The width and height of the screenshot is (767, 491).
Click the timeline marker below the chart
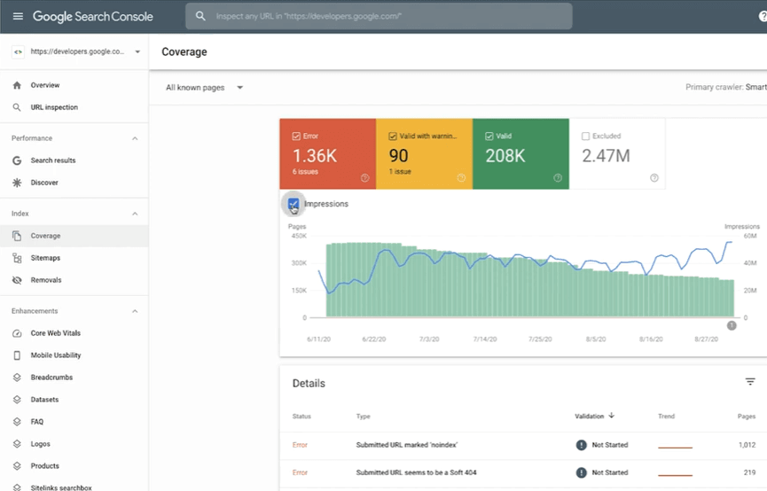[732, 325]
